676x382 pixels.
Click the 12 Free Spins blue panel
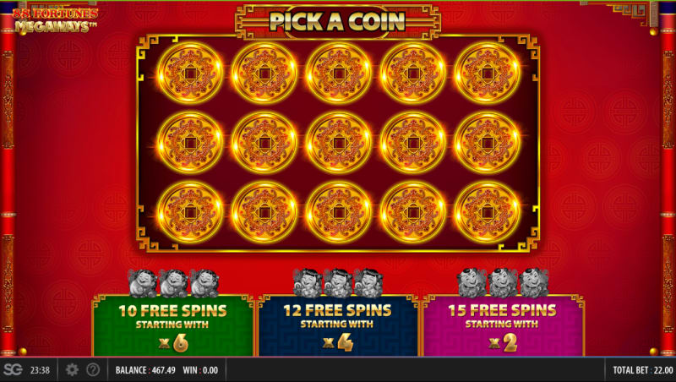point(337,325)
